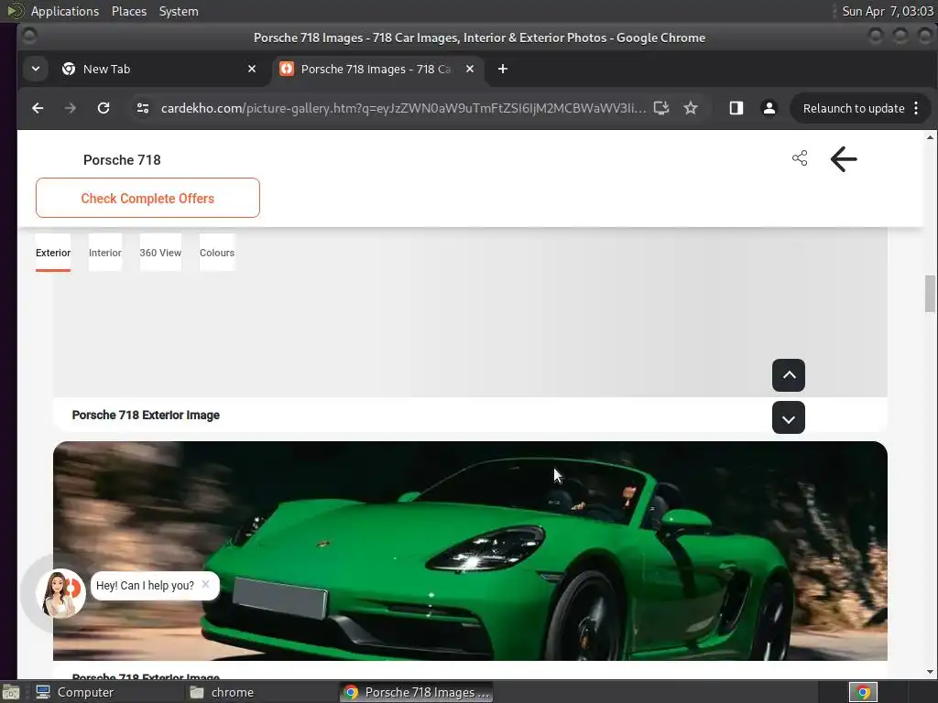Select the Interior tab
This screenshot has width=938, height=703.
(x=105, y=253)
